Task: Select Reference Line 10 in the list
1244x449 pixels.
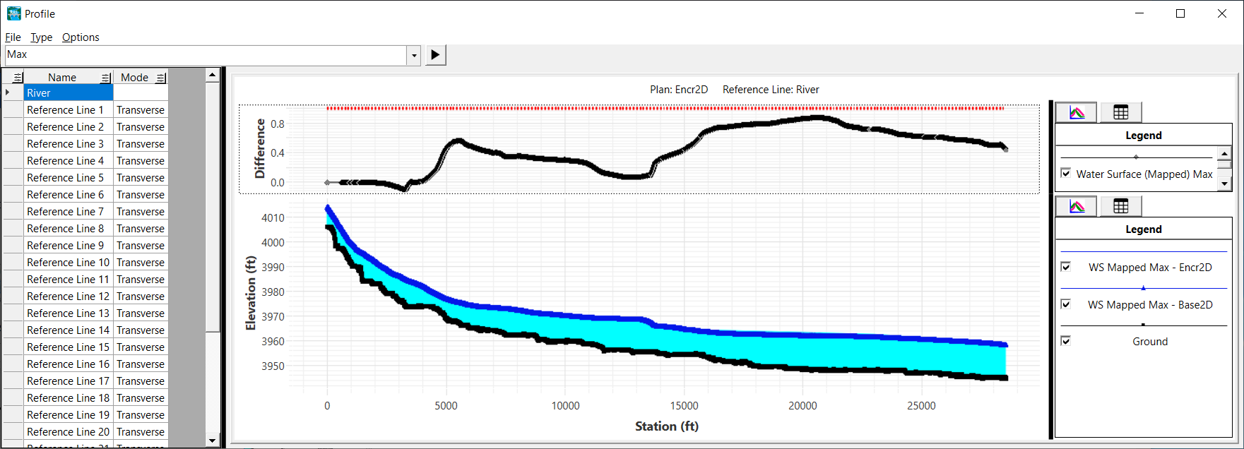Action: tap(68, 263)
